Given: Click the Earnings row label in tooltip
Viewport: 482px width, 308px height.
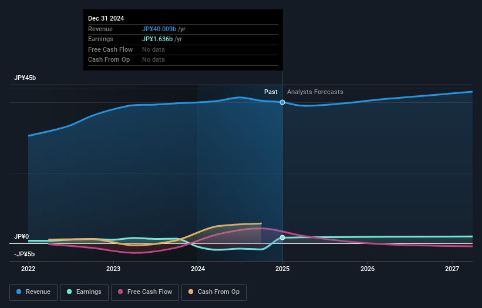Looking at the screenshot, I should pyautogui.click(x=100, y=39).
